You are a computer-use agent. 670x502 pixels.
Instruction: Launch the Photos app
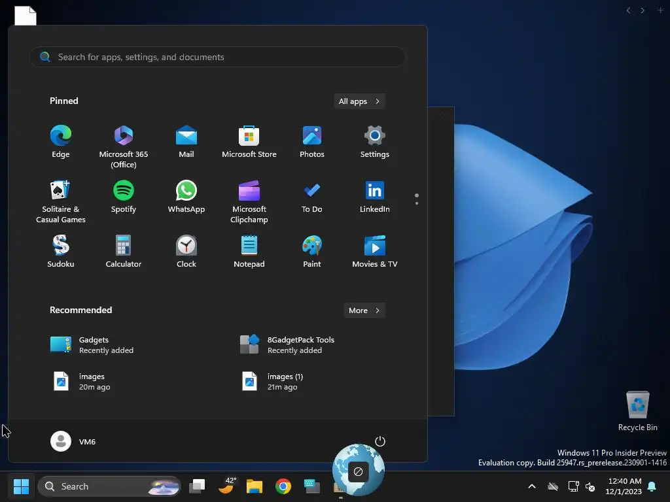pyautogui.click(x=312, y=142)
